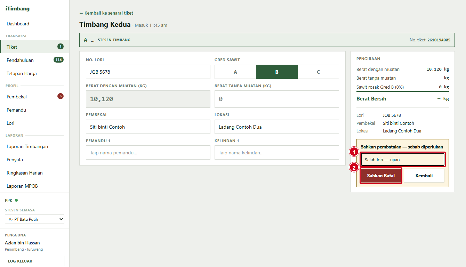Click the Tiket count badge showing 1
466x267 pixels.
(x=61, y=47)
